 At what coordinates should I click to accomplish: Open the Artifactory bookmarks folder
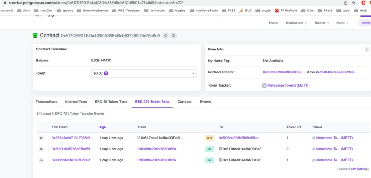click(x=155, y=11)
